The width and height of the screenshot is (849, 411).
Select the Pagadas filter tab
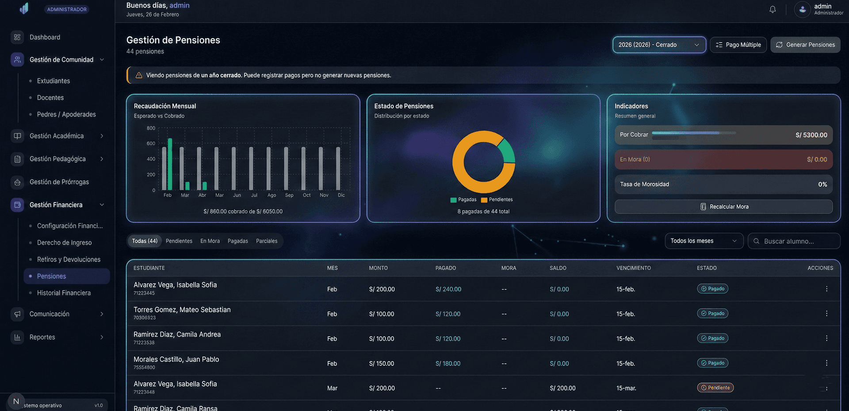(x=237, y=241)
